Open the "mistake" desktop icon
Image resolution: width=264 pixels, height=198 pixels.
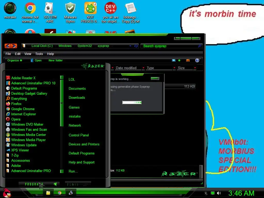10,10
